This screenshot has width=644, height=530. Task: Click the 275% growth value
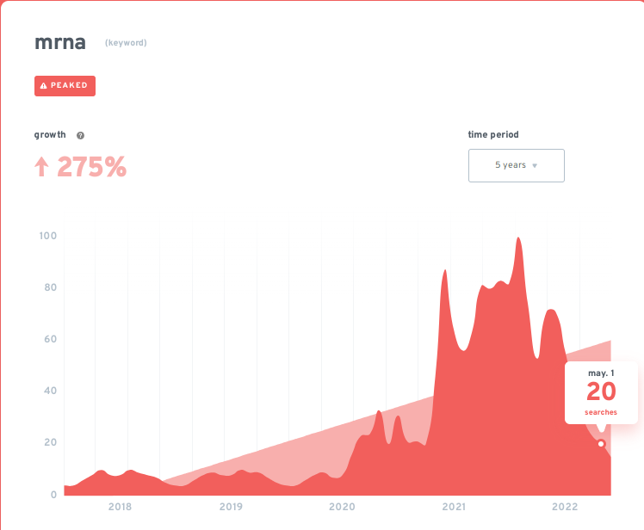pos(91,167)
